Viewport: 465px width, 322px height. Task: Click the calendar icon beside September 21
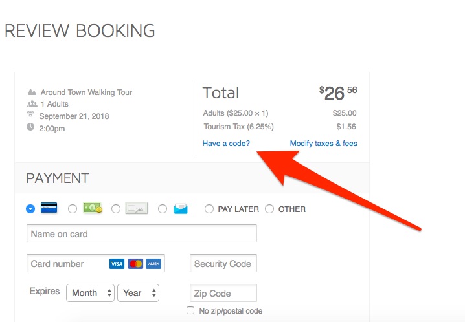(30, 115)
